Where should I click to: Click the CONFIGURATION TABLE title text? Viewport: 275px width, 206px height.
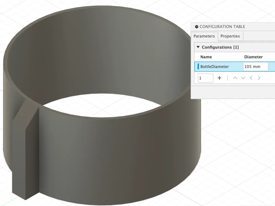pos(222,27)
